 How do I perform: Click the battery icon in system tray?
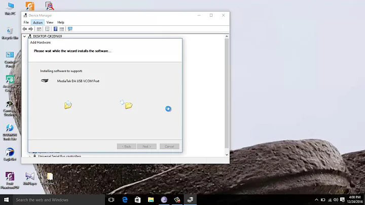click(x=323, y=199)
